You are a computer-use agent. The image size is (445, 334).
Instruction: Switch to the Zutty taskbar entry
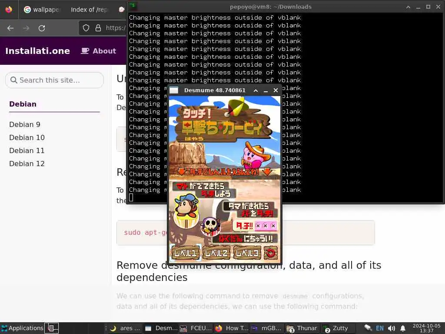[x=336, y=328]
